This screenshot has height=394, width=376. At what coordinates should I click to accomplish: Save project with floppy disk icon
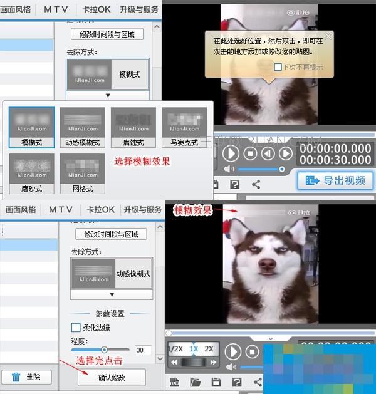point(216,382)
